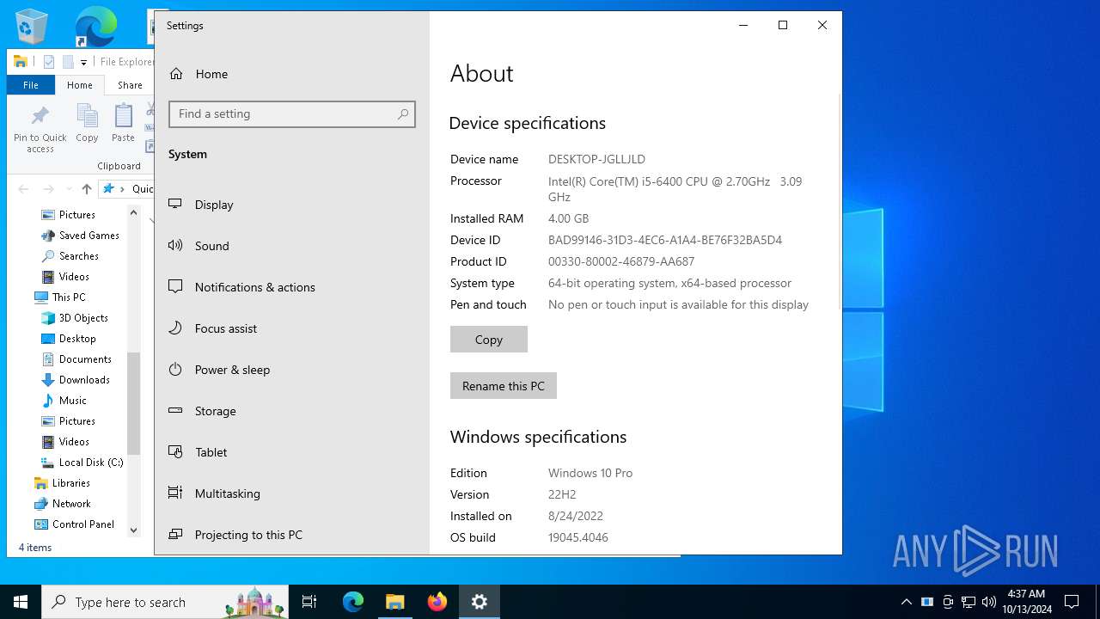
Task: Open network status in system tray
Action: pyautogui.click(x=969, y=602)
